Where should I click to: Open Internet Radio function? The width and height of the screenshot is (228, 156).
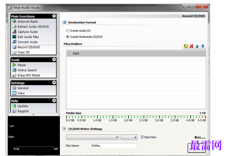click(28, 22)
